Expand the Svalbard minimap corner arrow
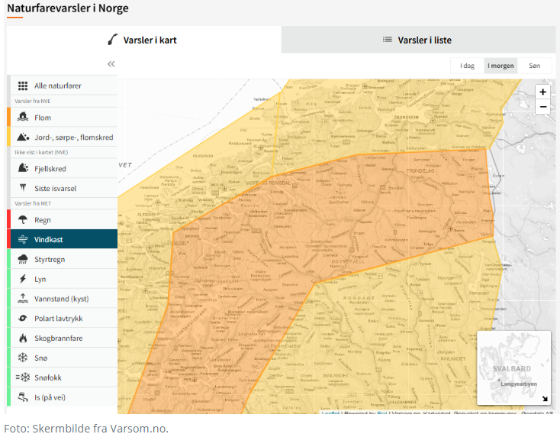Screen dimensions: 560x434 [x=545, y=399]
